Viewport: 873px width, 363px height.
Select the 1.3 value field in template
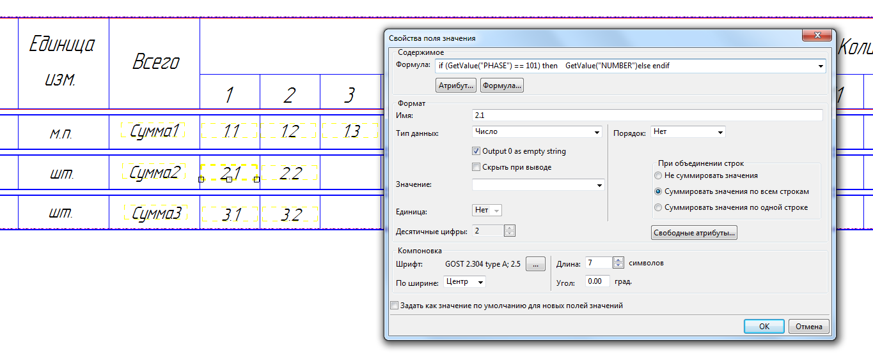pyautogui.click(x=350, y=131)
